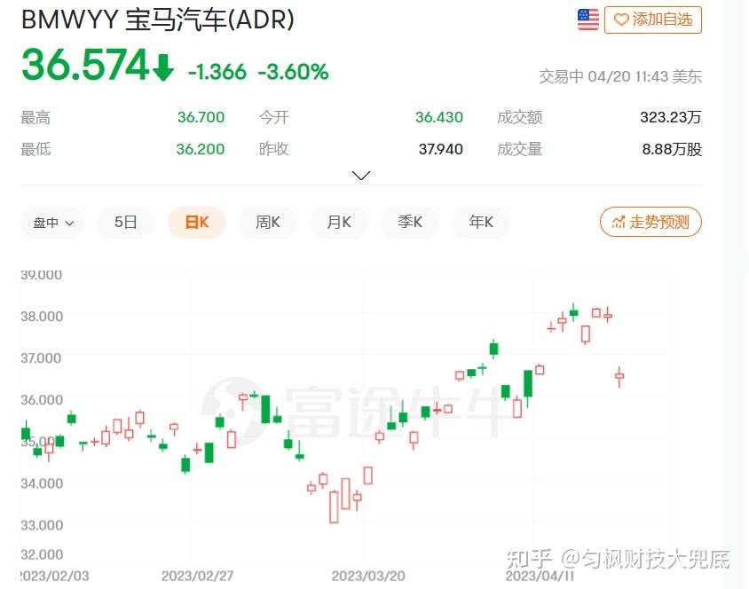749x589 pixels.
Task: Select the 日K candlestick tab
Action: pos(196,223)
